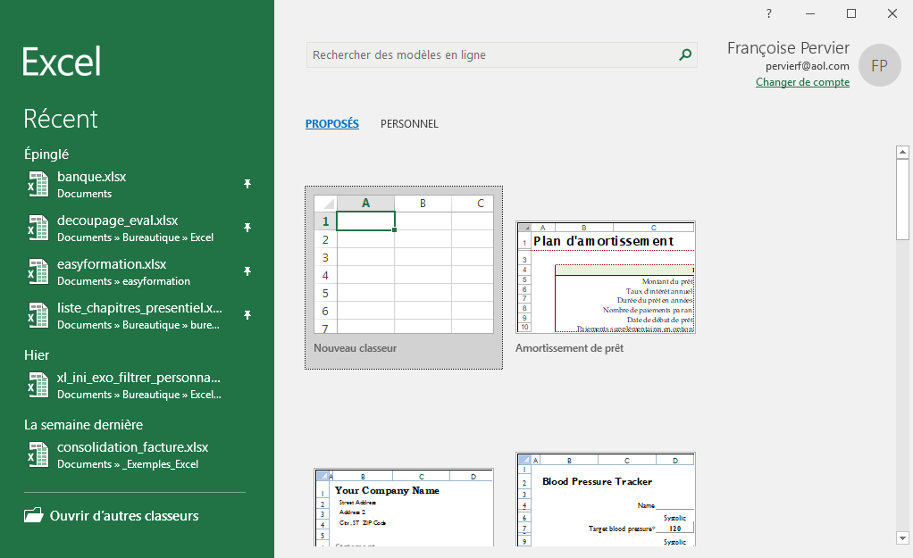
Task: Unpin decoupage_eval.xlsx using its pin icon
Action: click(247, 228)
